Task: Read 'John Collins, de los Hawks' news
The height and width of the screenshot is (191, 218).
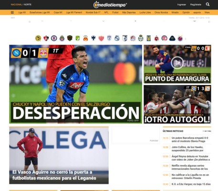Action: (x=187, y=149)
